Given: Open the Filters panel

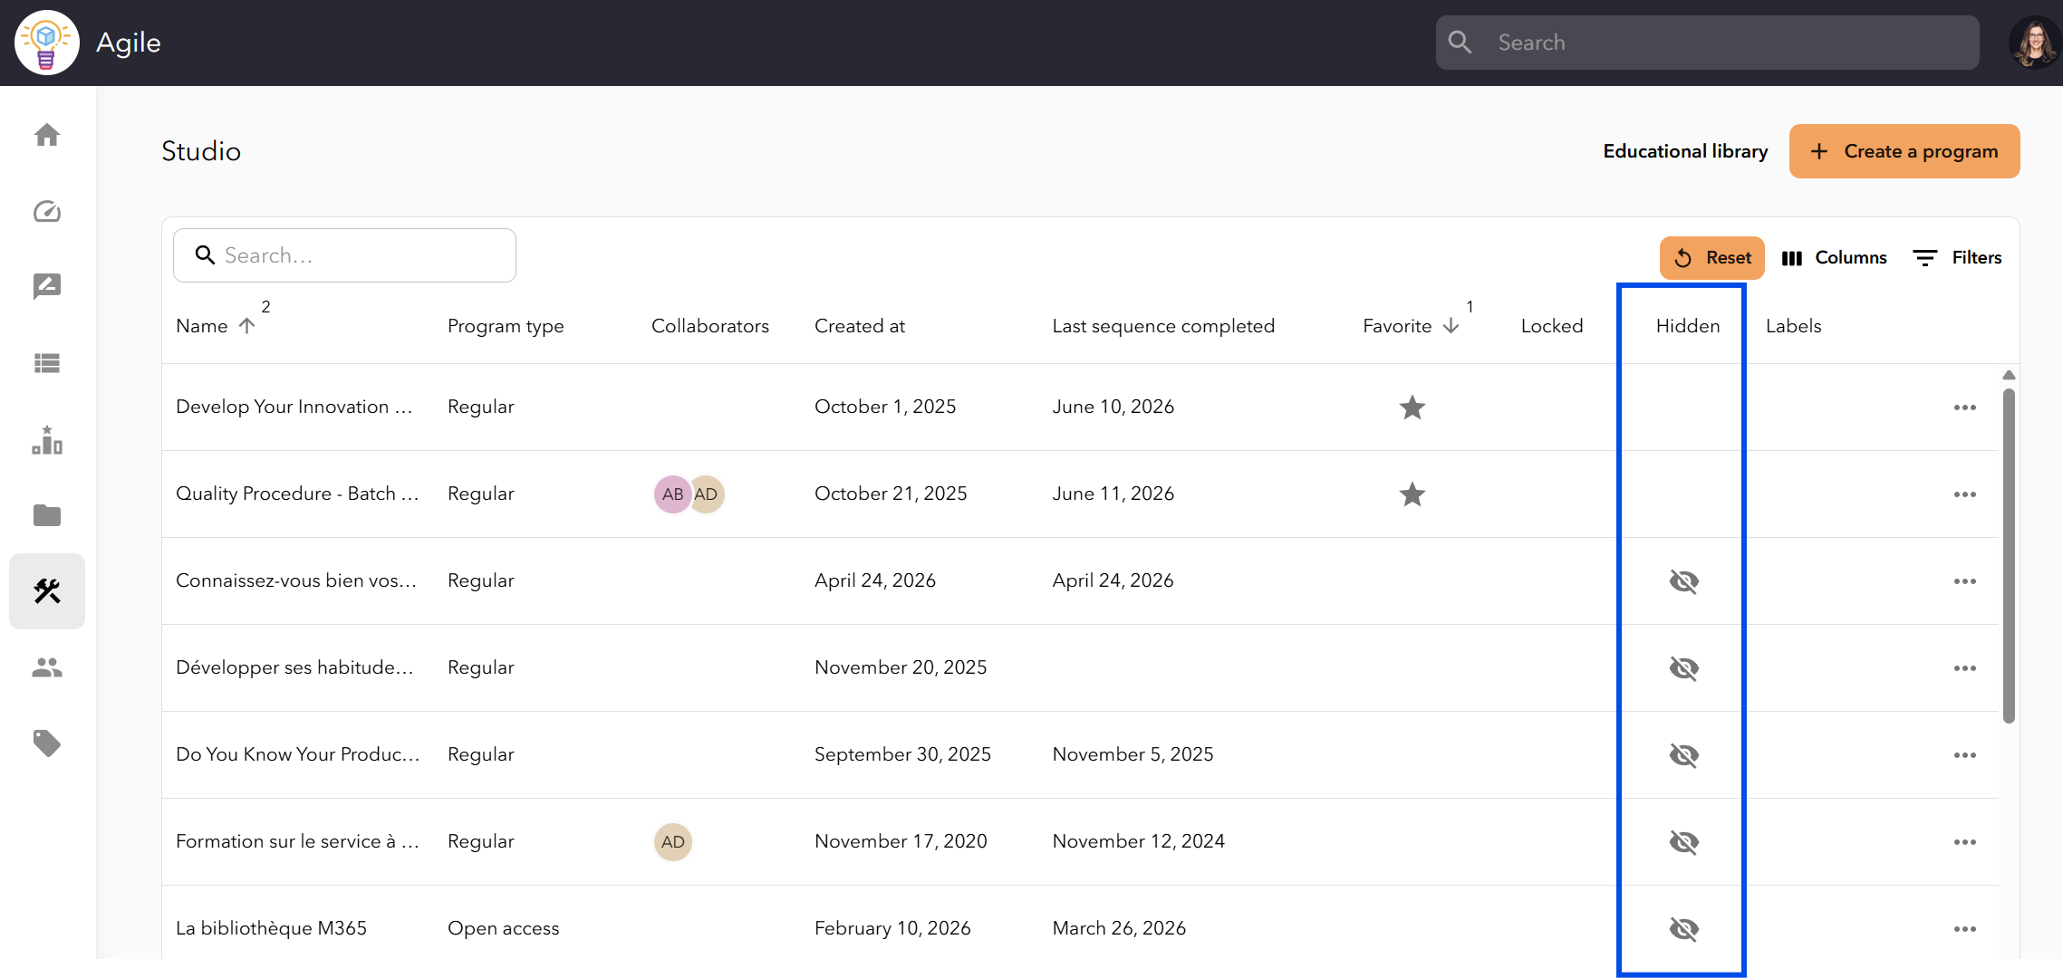Looking at the screenshot, I should point(1957,258).
